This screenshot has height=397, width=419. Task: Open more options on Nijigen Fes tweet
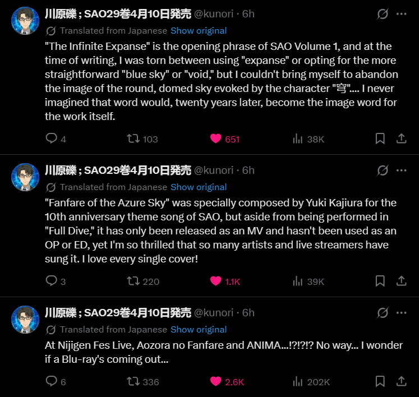pos(402,312)
